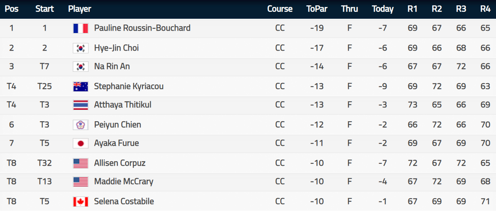The image size is (496, 211).
Task: Sort leaderboard by Pos column header
Action: (x=12, y=9)
